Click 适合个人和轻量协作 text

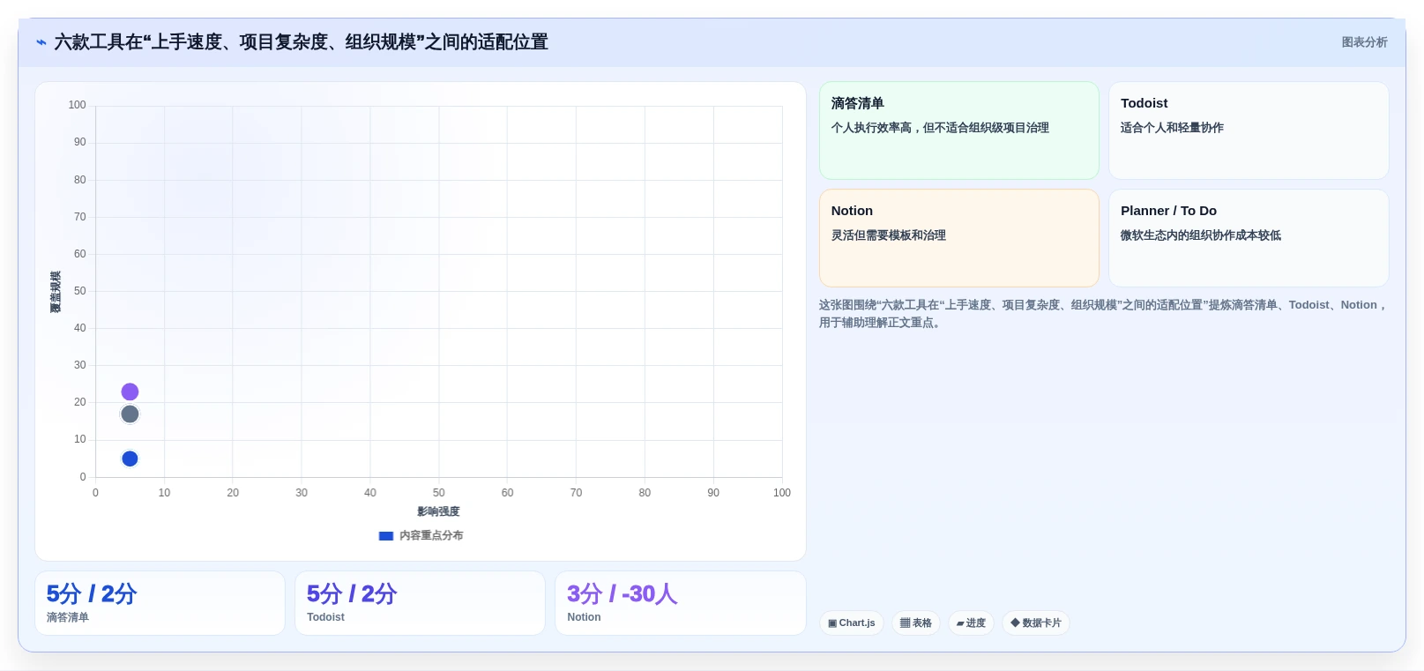[x=1172, y=128]
